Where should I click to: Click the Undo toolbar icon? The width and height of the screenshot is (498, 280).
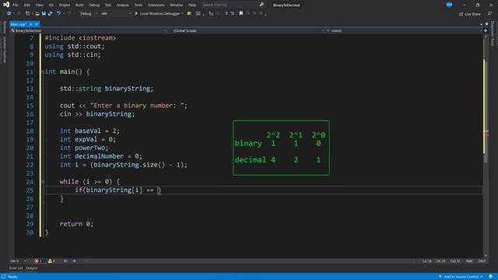point(59,14)
